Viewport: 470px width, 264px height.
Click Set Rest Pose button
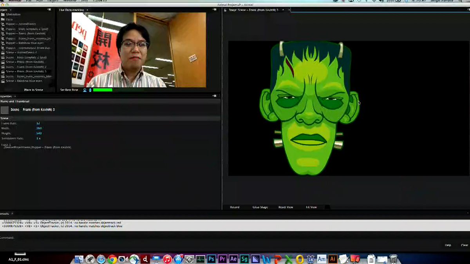point(69,90)
